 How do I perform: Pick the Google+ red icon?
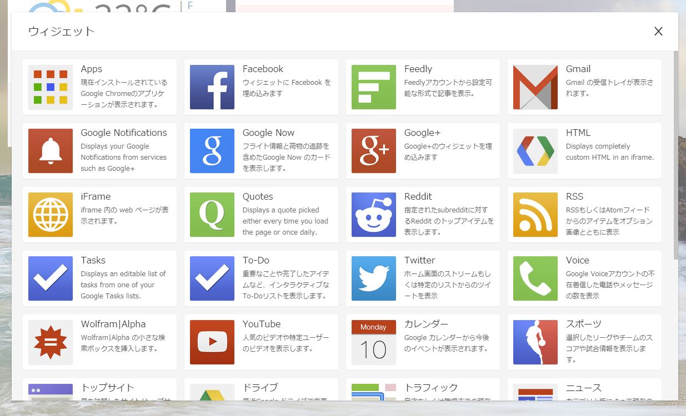374,151
